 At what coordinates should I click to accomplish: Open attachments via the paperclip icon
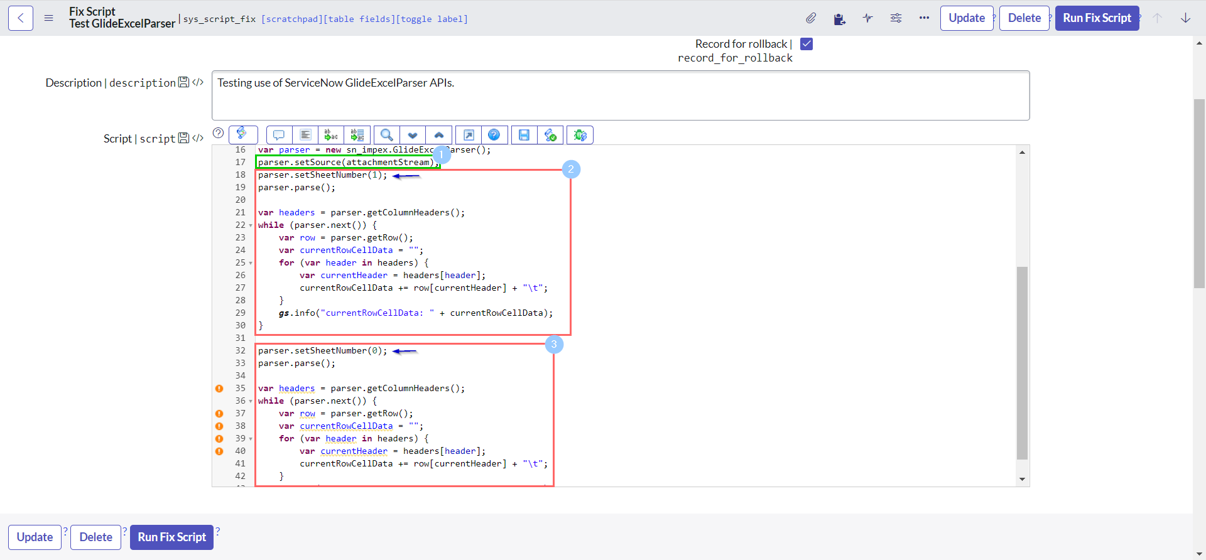coord(811,18)
